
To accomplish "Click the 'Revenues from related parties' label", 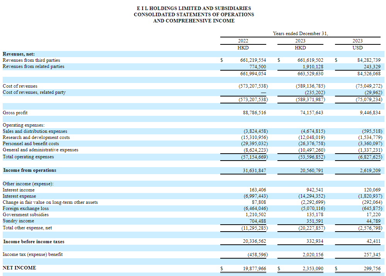I will click(34, 66).
